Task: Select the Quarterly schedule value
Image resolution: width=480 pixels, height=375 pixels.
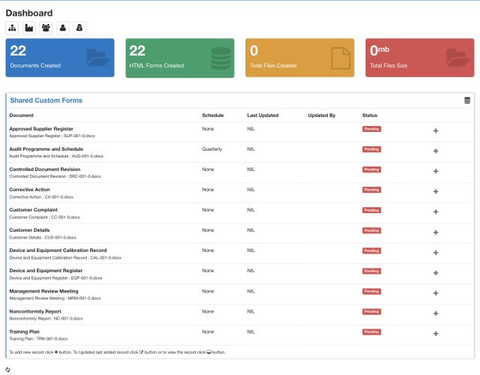Action: [212, 149]
